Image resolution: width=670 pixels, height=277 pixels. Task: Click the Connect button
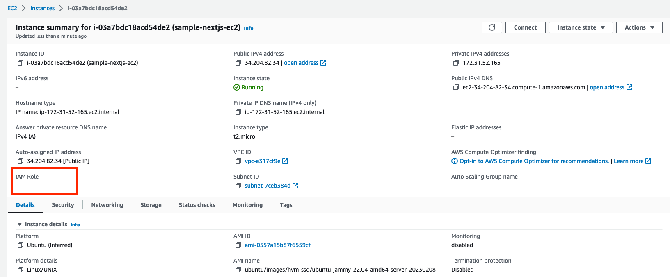[525, 27]
